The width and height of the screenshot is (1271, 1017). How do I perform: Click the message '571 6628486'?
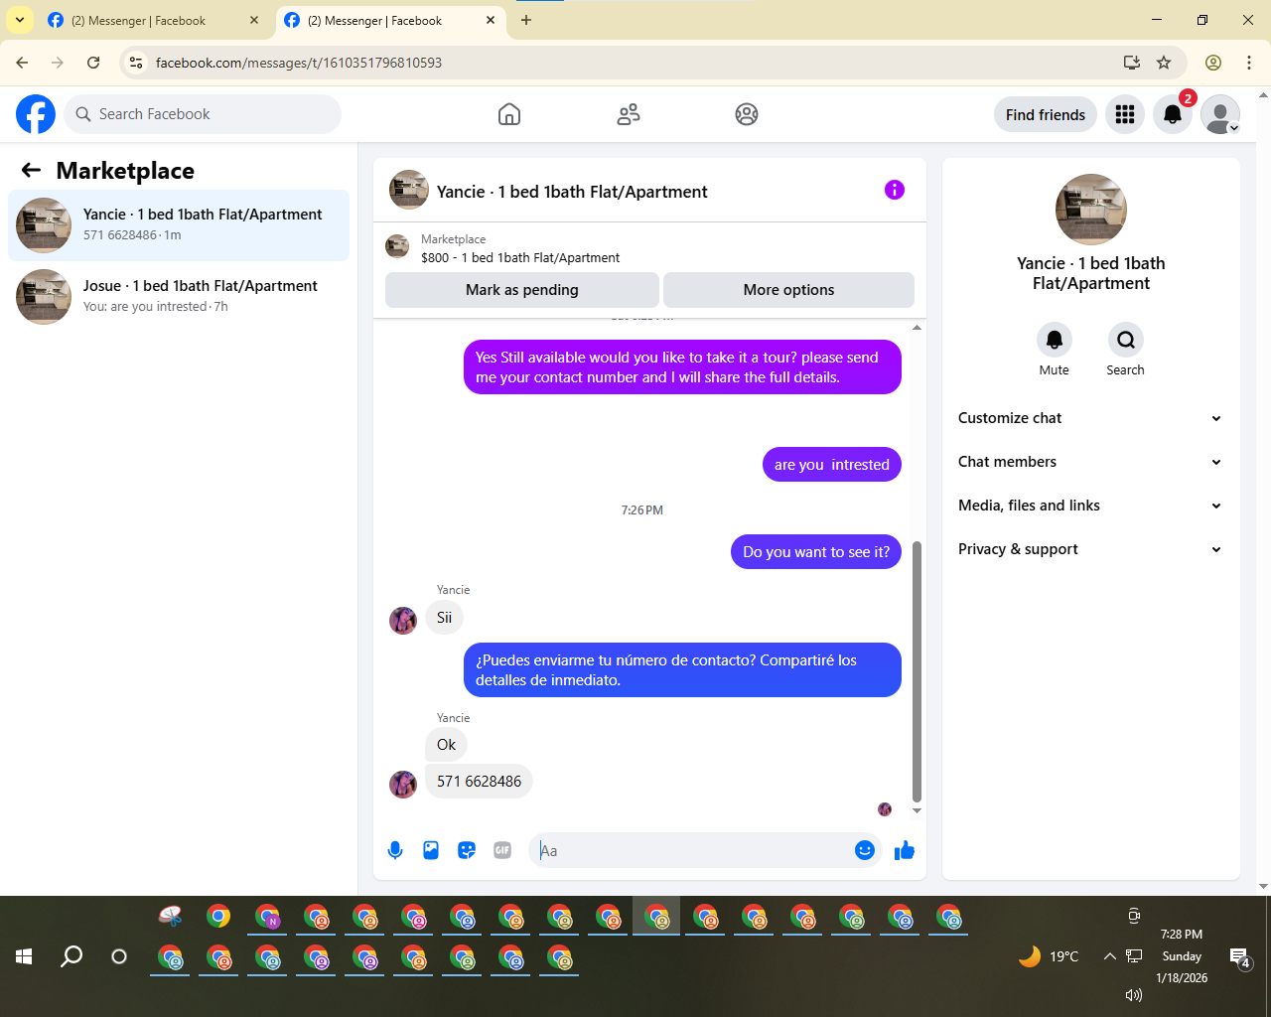pyautogui.click(x=479, y=782)
